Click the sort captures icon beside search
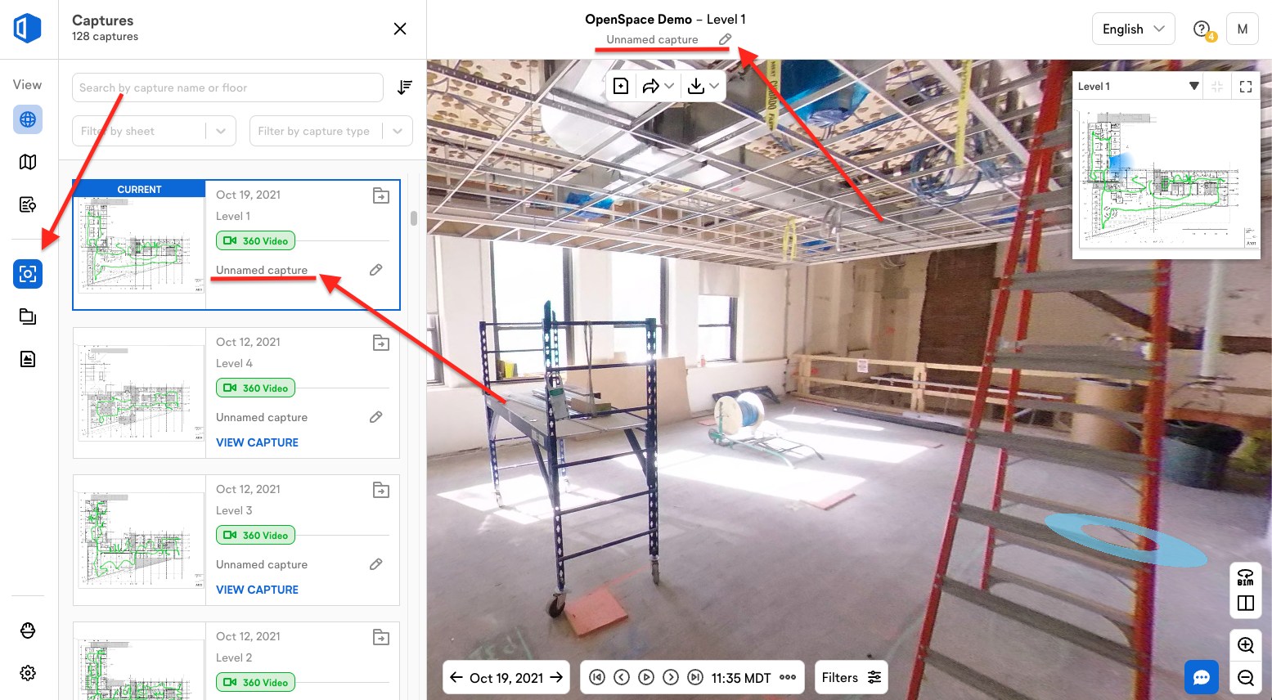The width and height of the screenshot is (1272, 700). (404, 87)
